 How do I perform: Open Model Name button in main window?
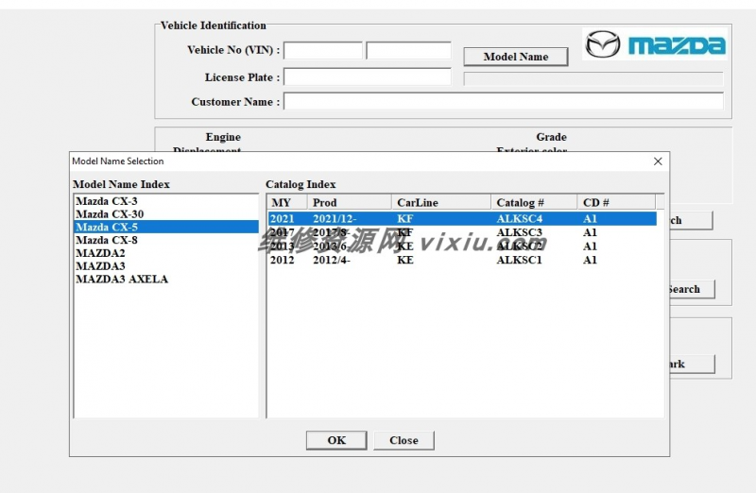click(x=515, y=57)
